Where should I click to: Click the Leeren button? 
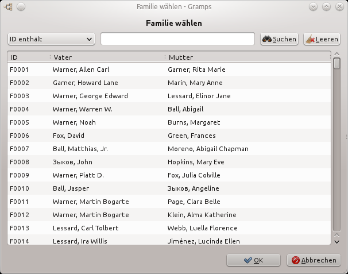tap(322, 39)
